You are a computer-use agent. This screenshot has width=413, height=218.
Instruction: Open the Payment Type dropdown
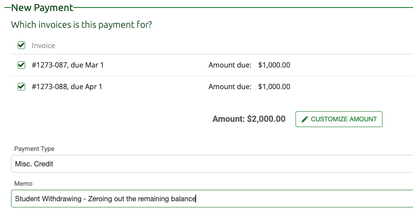coord(212,164)
